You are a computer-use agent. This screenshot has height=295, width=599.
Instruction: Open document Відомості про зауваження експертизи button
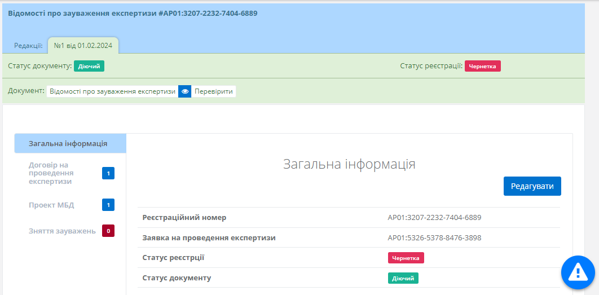112,91
